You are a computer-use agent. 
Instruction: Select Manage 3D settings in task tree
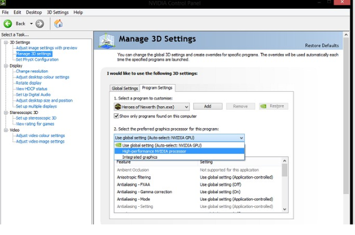[34, 54]
